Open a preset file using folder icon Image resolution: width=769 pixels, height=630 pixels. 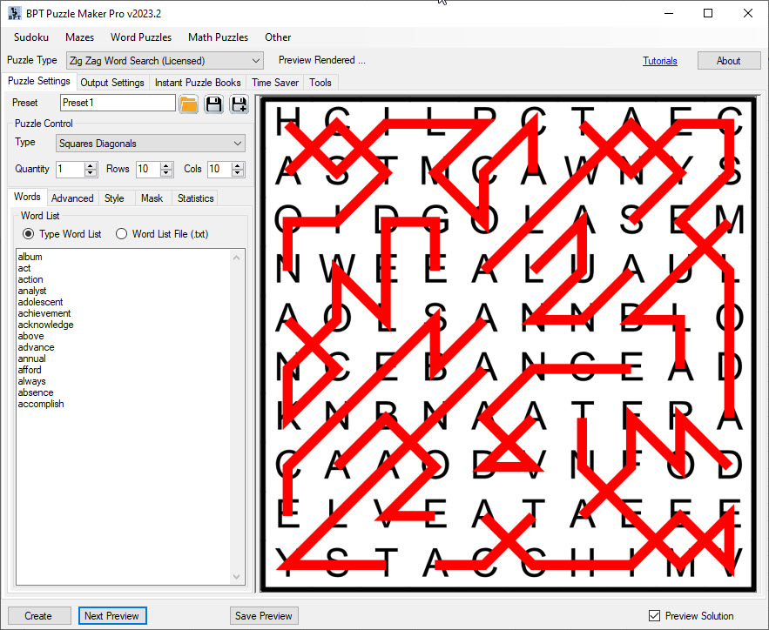tap(188, 104)
